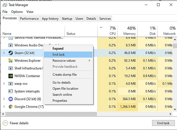
Task: Select Search online from context menu
Action: point(68,95)
